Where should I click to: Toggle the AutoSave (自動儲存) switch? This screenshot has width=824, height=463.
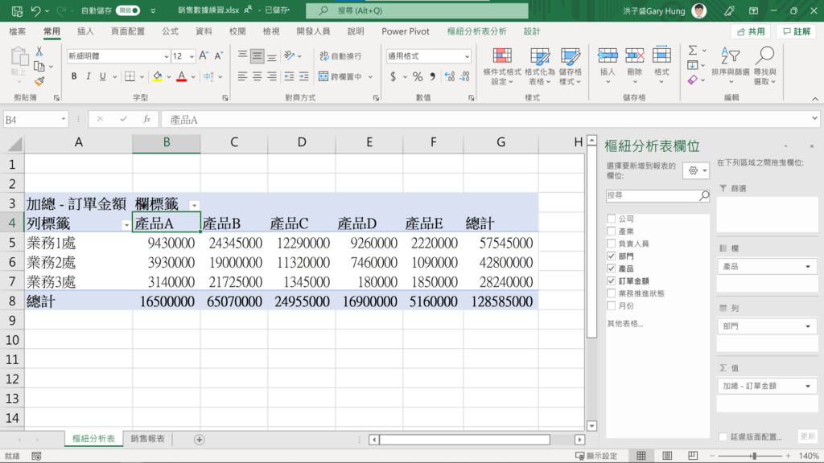[128, 10]
